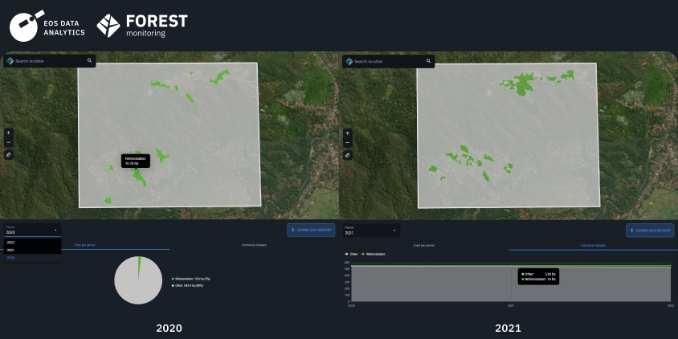Choose highlighted 2020 option in period list
Image resolution: width=678 pixels, height=339 pixels.
click(32, 258)
